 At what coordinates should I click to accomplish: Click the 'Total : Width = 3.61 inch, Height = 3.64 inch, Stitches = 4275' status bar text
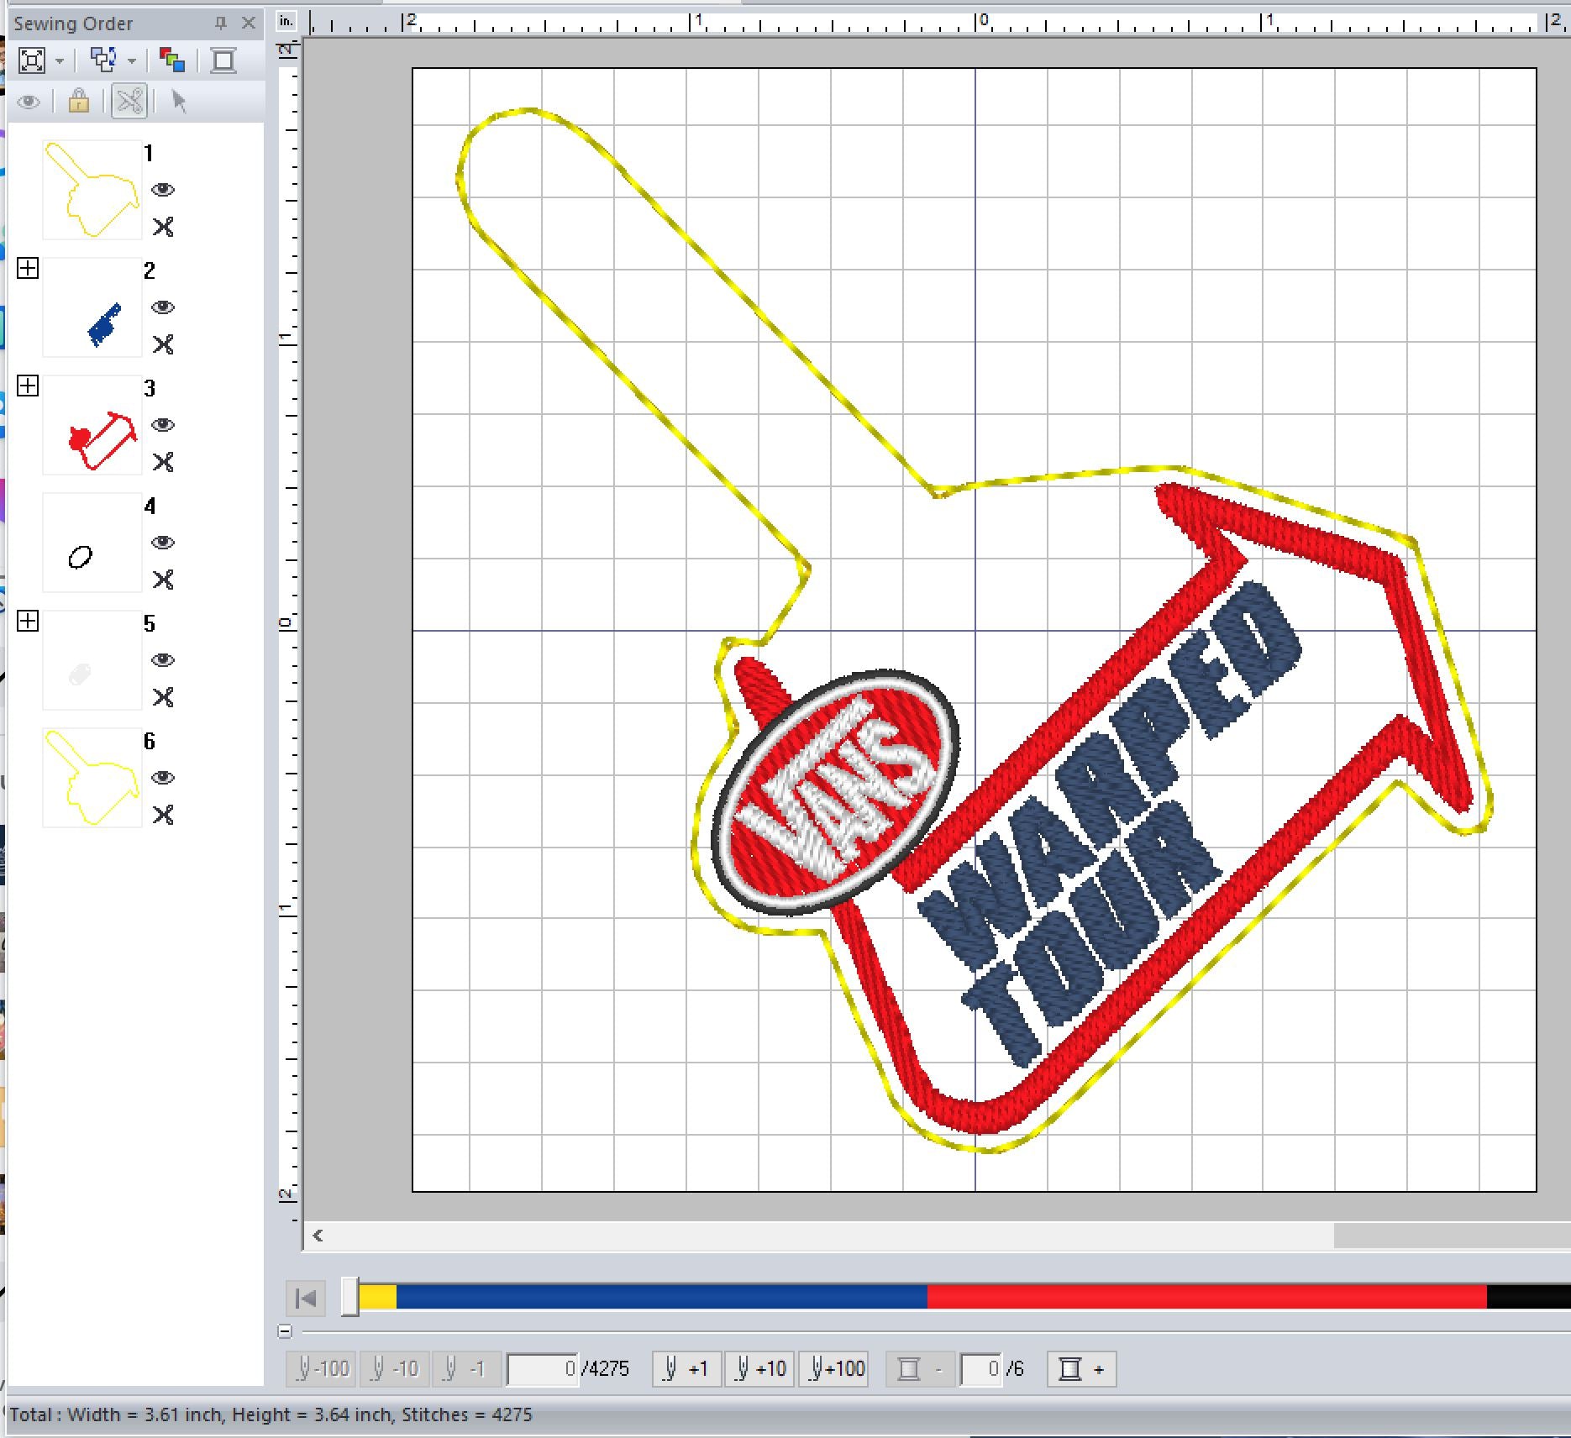tap(271, 1414)
